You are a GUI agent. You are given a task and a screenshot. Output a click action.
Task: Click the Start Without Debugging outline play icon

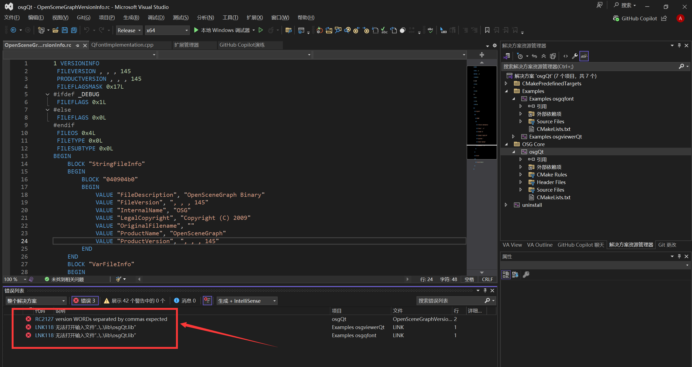point(261,30)
